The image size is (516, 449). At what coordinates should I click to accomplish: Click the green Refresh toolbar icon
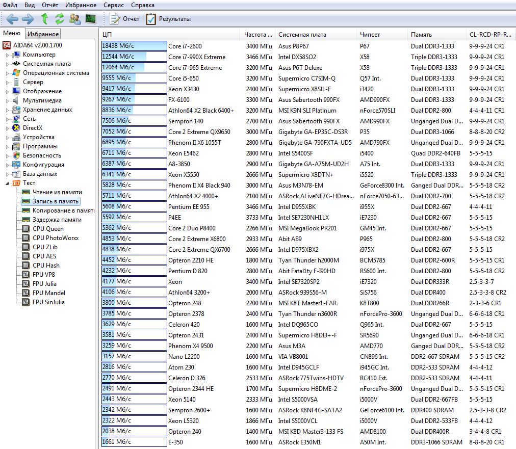(x=60, y=19)
